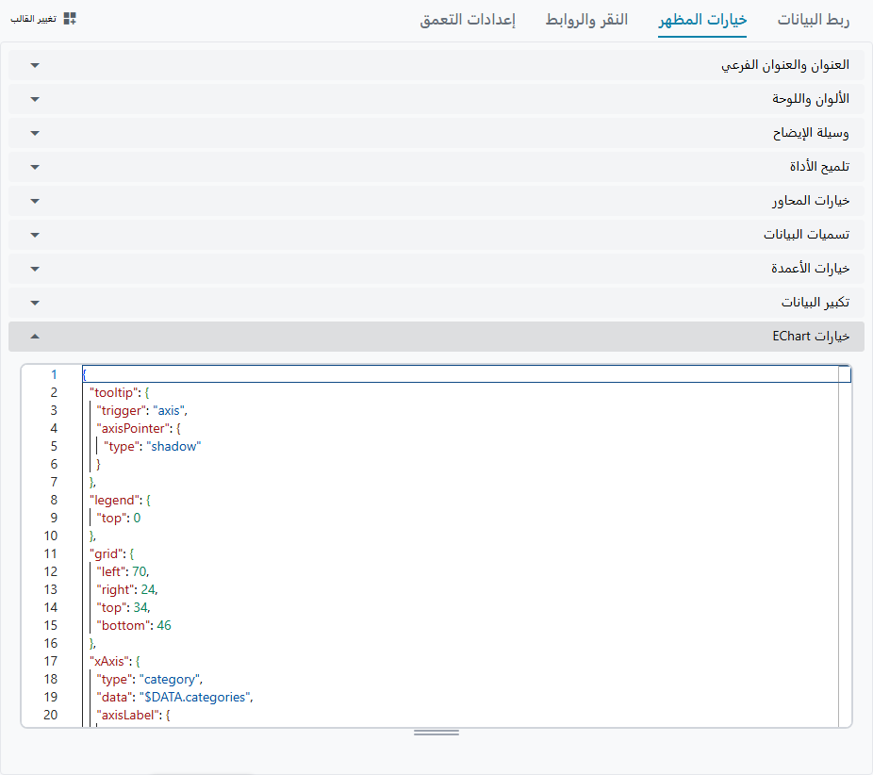Click the خيارات EChart header text
The image size is (873, 775).
click(x=811, y=337)
